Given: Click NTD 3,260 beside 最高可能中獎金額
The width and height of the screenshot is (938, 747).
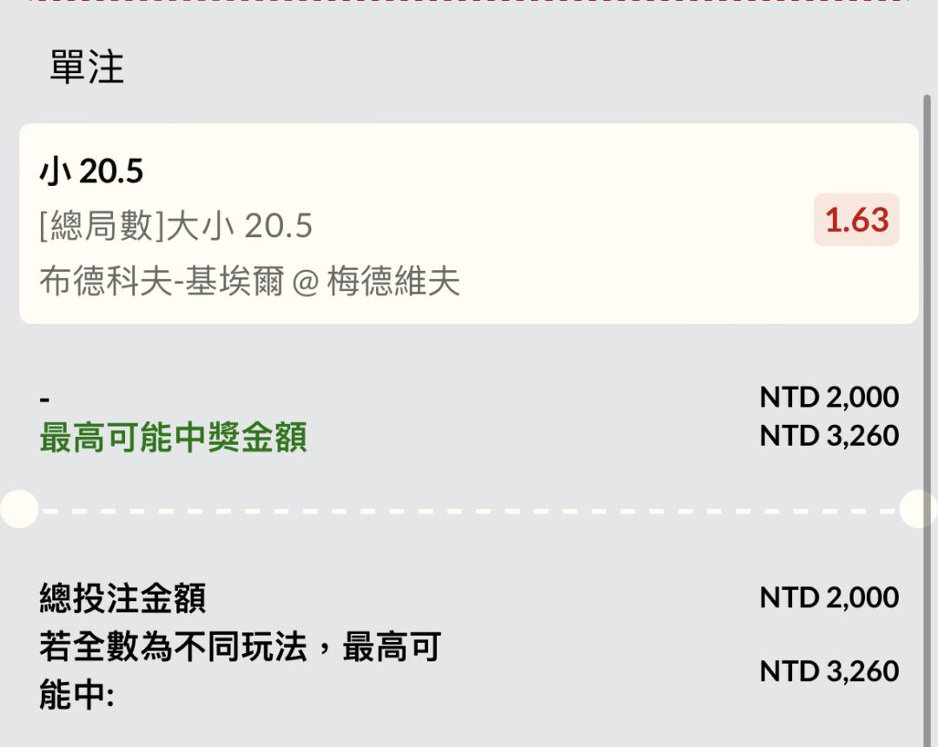Looking at the screenshot, I should click(x=829, y=435).
